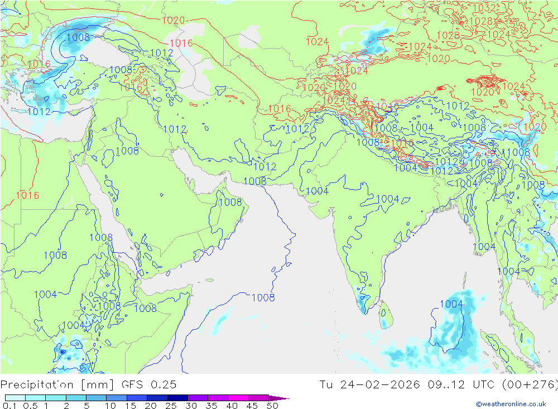Click the legend value '25'
Viewport: 558px width, 409px height.
171,406
